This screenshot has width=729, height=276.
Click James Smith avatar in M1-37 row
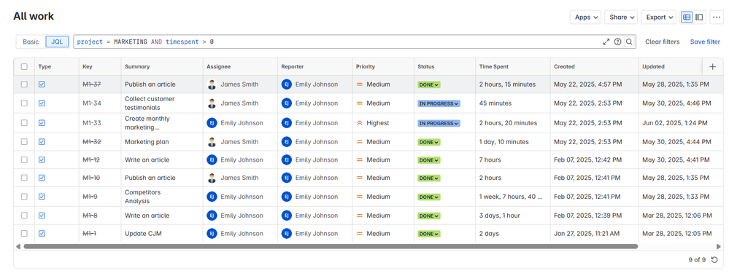pos(212,84)
